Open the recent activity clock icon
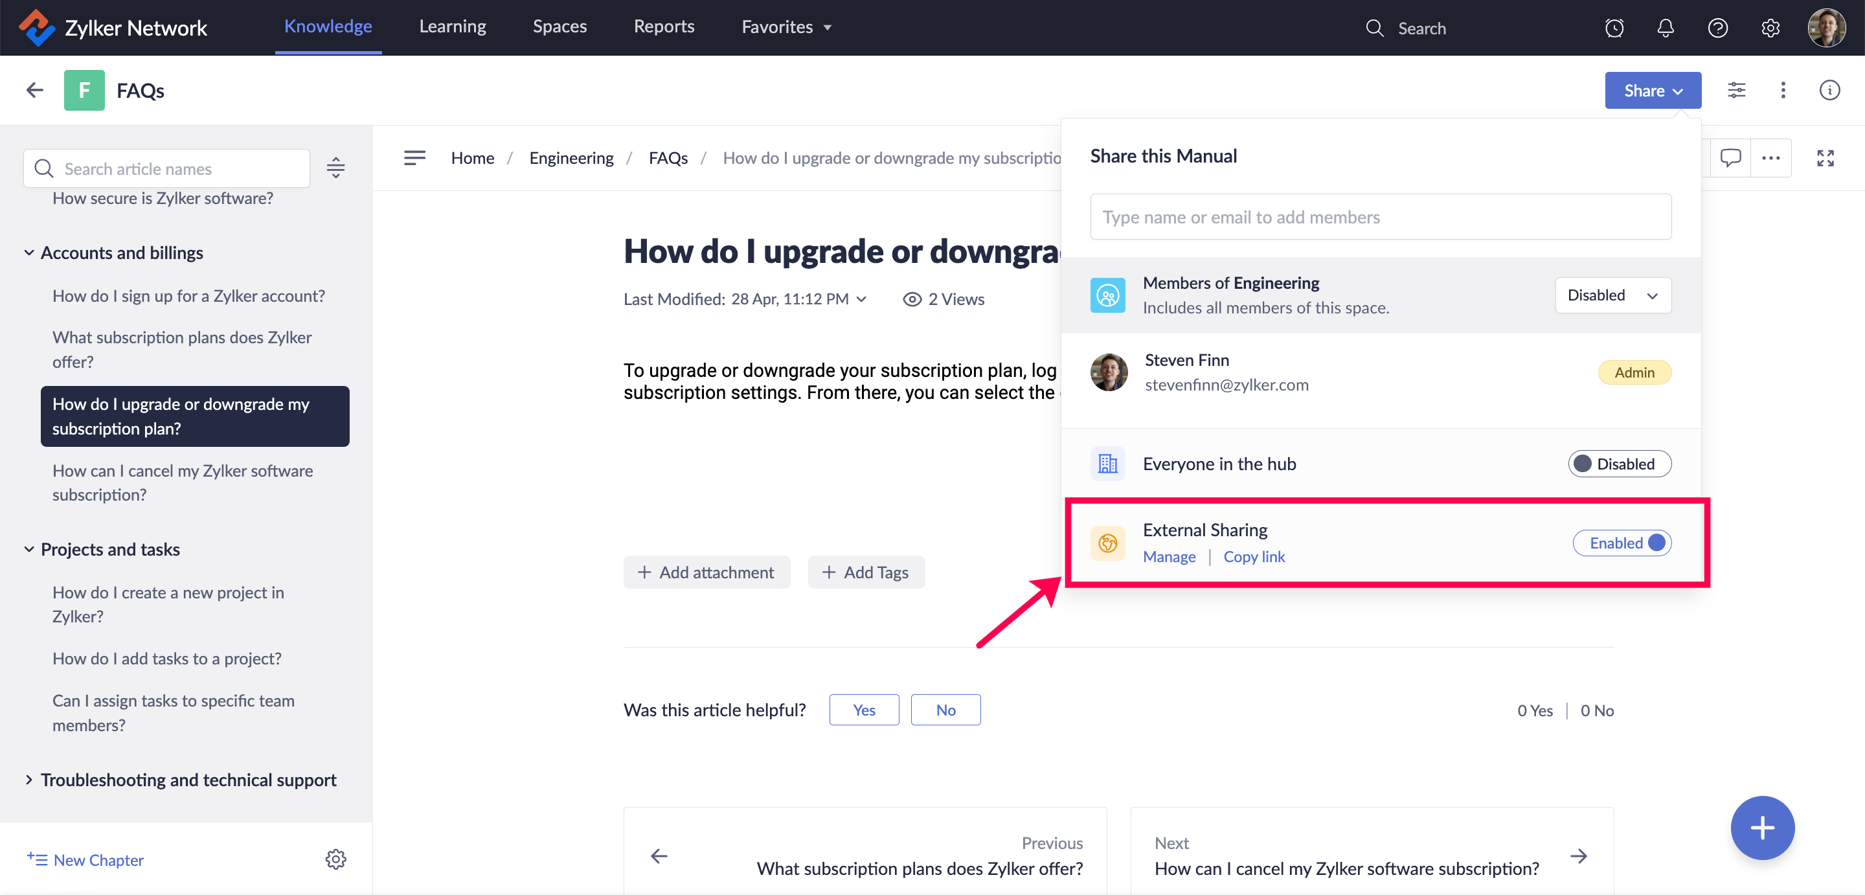Screen dimensions: 1865x895 (1614, 28)
